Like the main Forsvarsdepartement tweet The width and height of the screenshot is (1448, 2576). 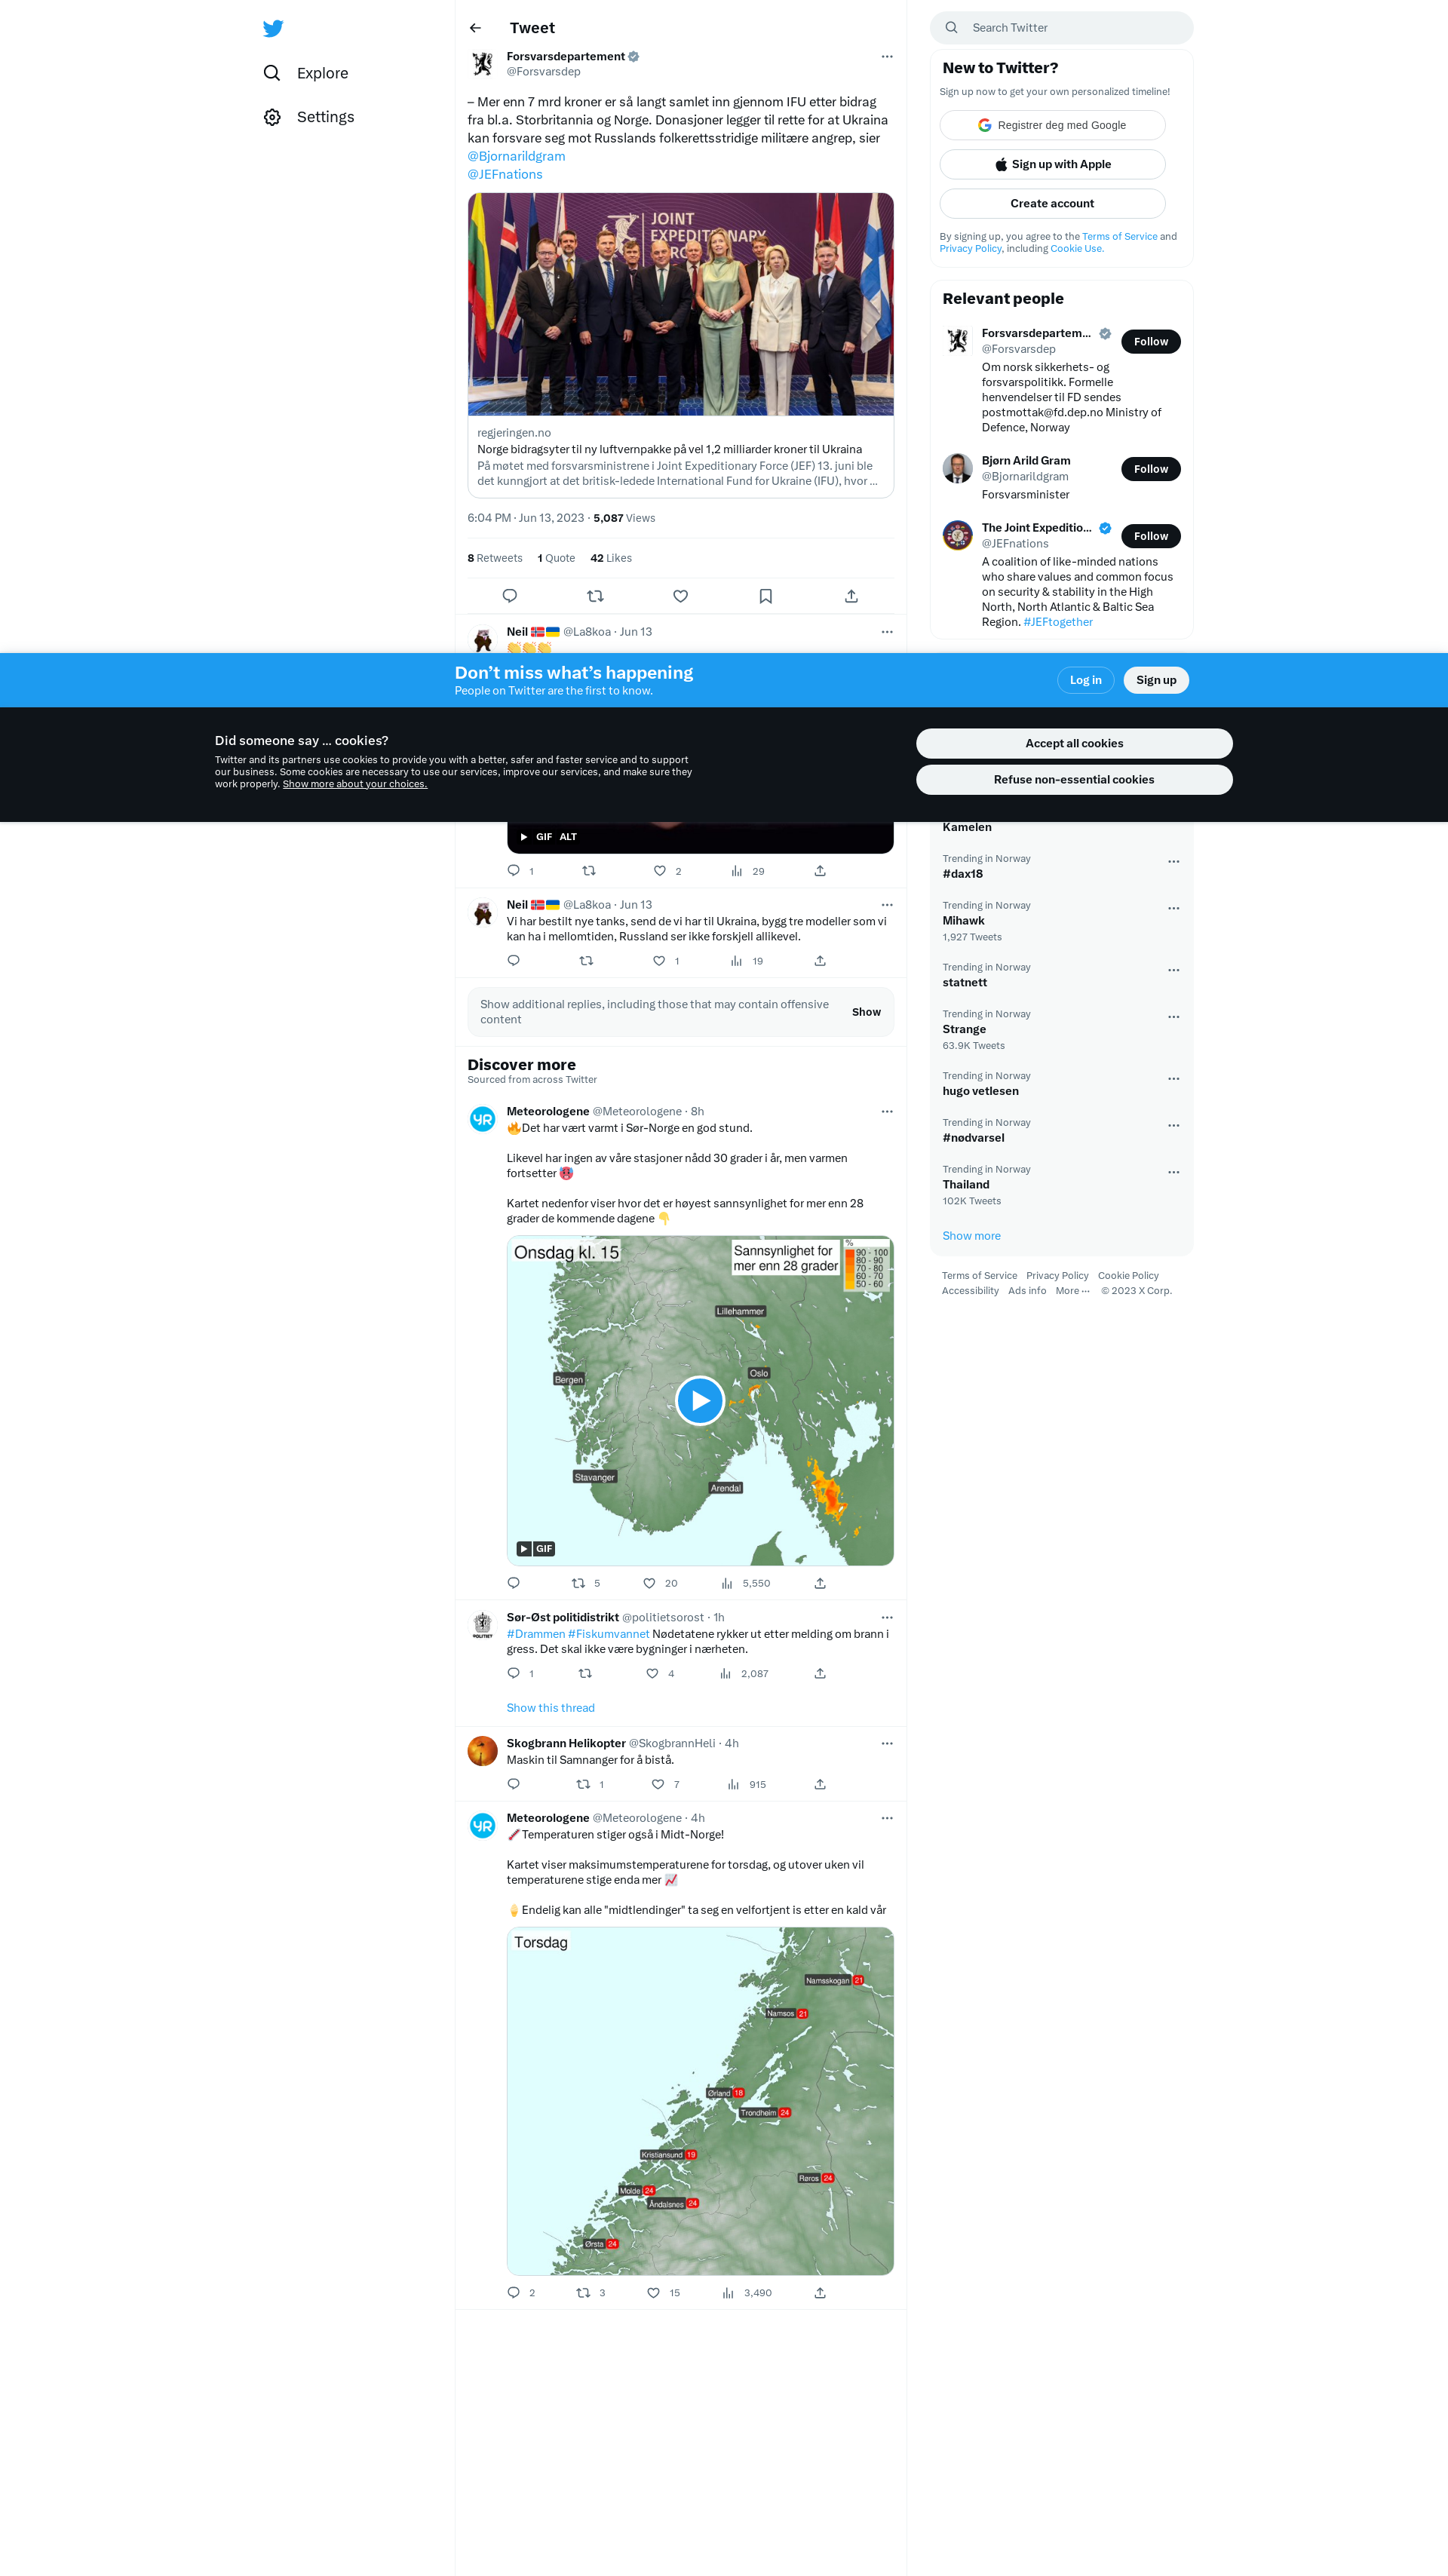coord(680,596)
